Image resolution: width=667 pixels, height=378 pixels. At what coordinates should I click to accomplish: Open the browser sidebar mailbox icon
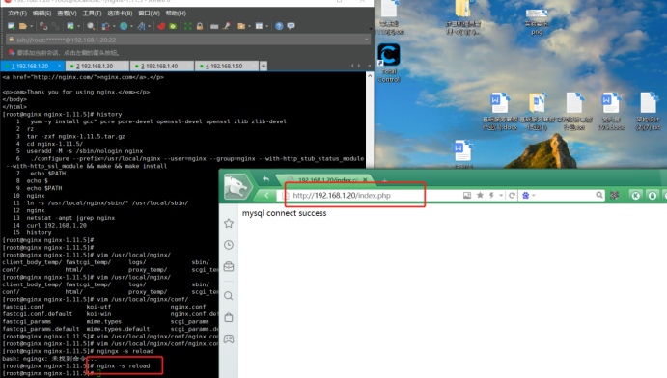click(229, 266)
